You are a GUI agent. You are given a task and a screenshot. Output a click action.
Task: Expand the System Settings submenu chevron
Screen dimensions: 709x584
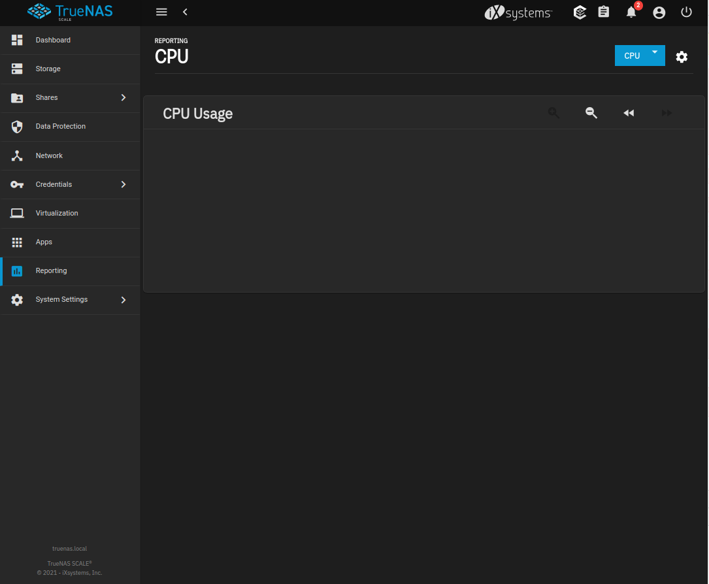pyautogui.click(x=124, y=300)
